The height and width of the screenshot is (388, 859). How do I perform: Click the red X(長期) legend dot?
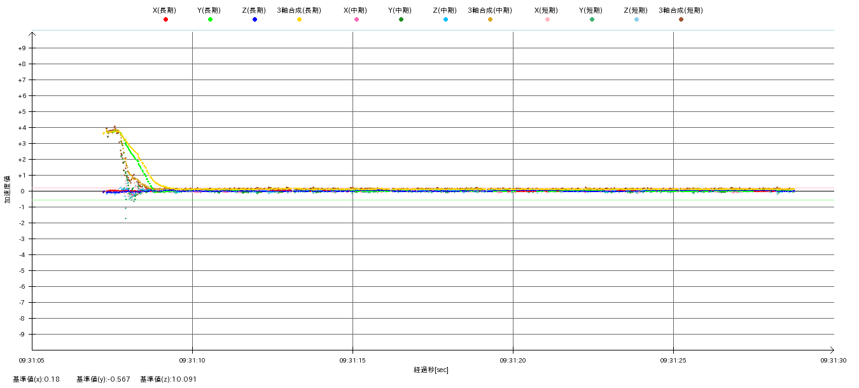click(165, 20)
